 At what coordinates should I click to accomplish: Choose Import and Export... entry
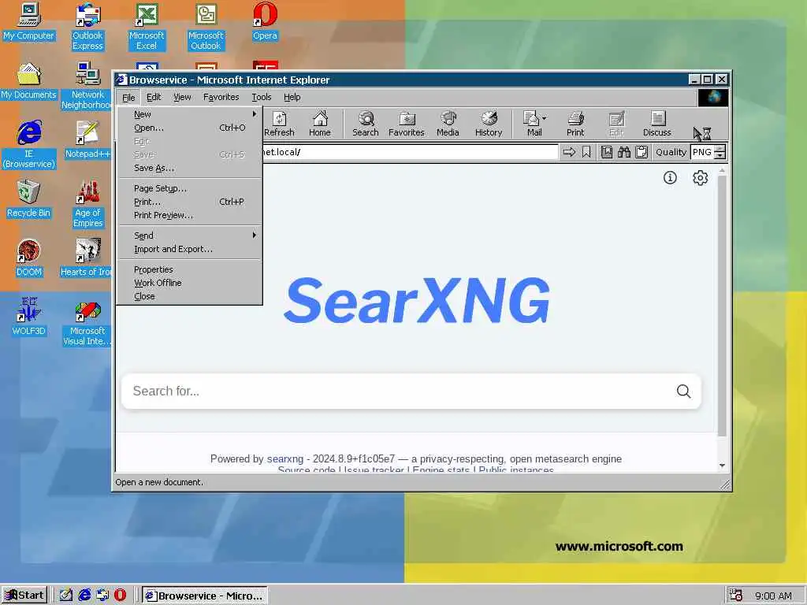190,249
